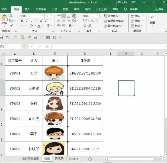Open borders dropdown arrow
This screenshot has width=167, height=163.
click(26, 26)
